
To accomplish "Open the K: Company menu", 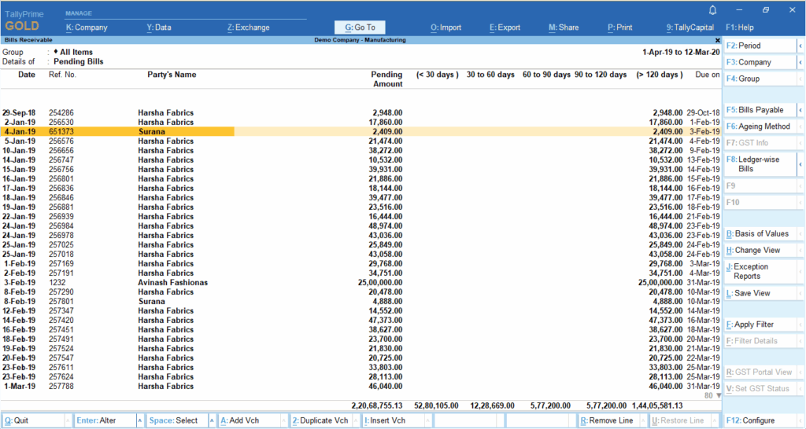I will pyautogui.click(x=87, y=27).
